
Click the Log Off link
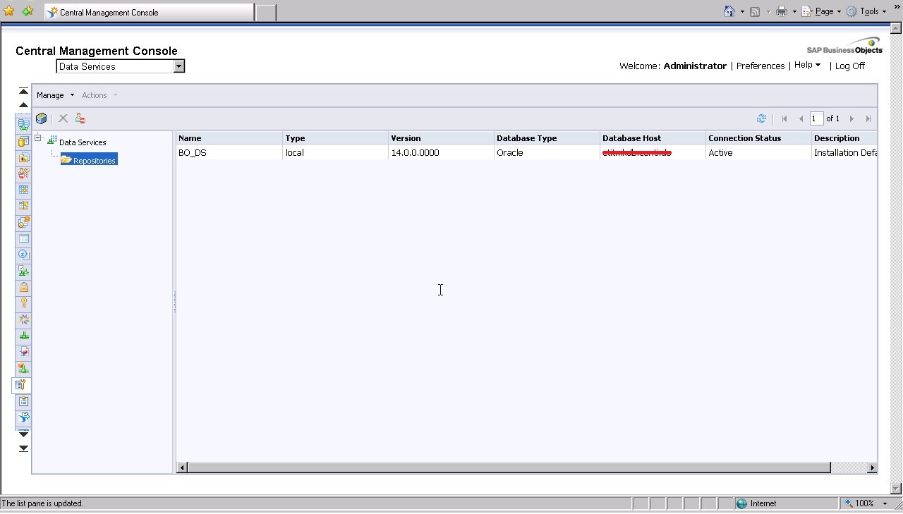[849, 66]
